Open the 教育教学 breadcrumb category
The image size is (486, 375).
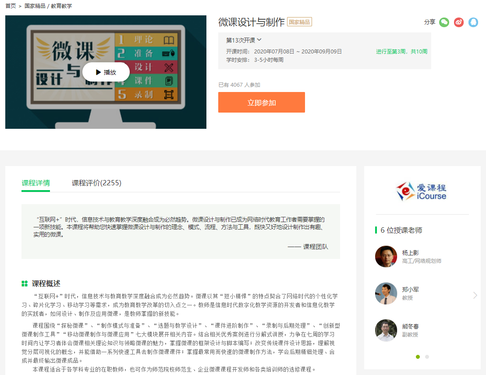tap(61, 6)
